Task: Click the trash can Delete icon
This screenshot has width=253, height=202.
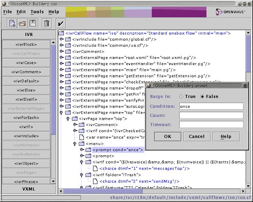Action: click(x=47, y=23)
